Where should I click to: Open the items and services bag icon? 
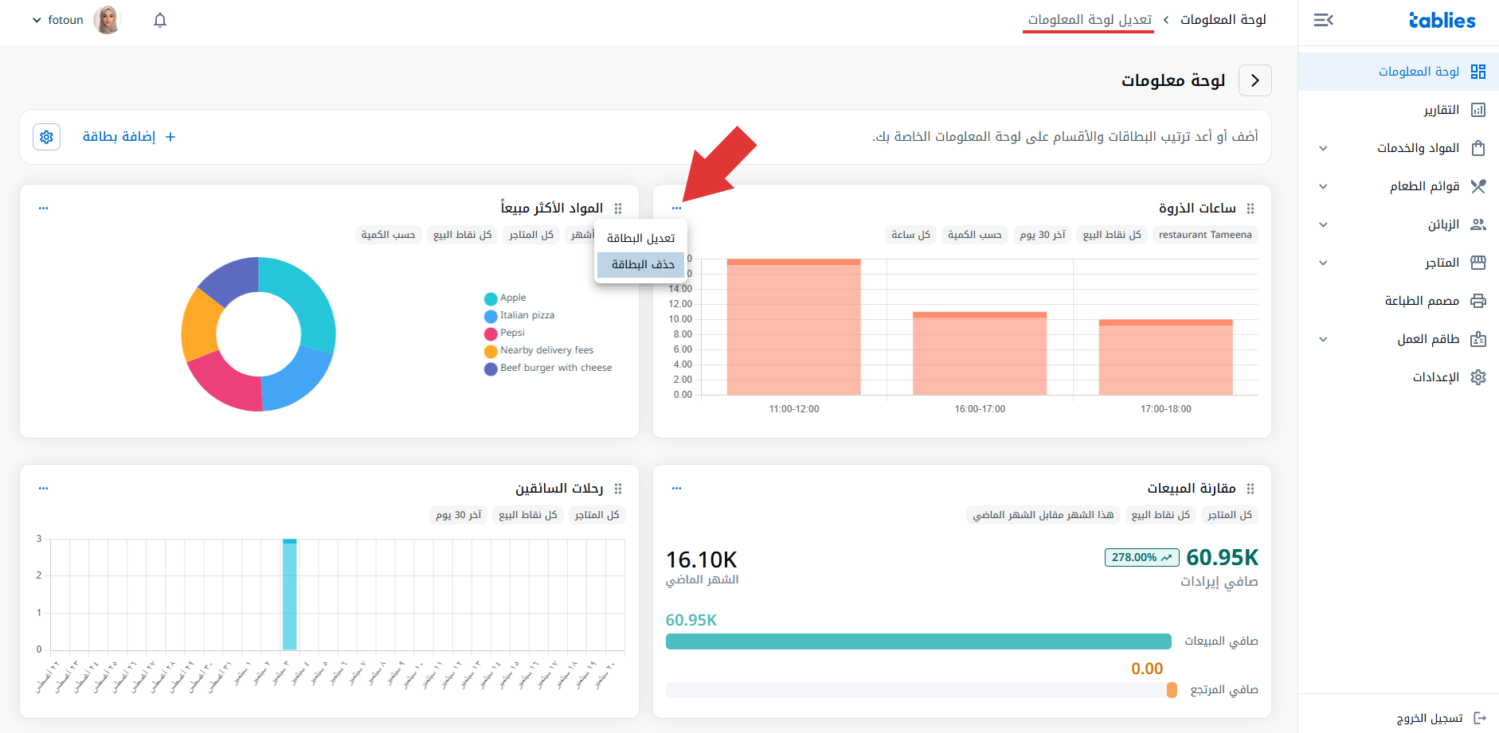pos(1478,148)
